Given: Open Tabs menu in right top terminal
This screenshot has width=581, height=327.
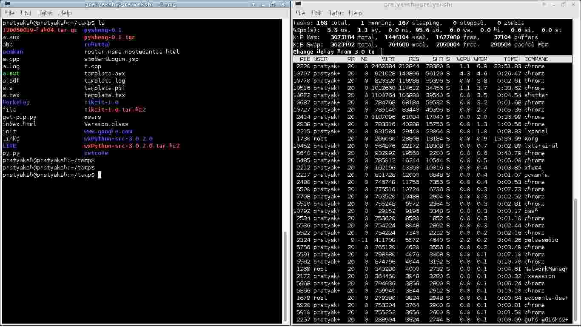Looking at the screenshot, I should pos(336,13).
